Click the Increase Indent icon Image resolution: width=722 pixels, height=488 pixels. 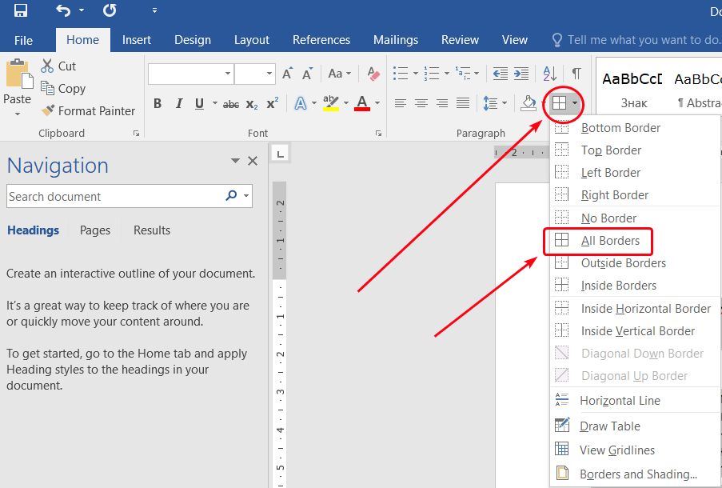(x=521, y=74)
